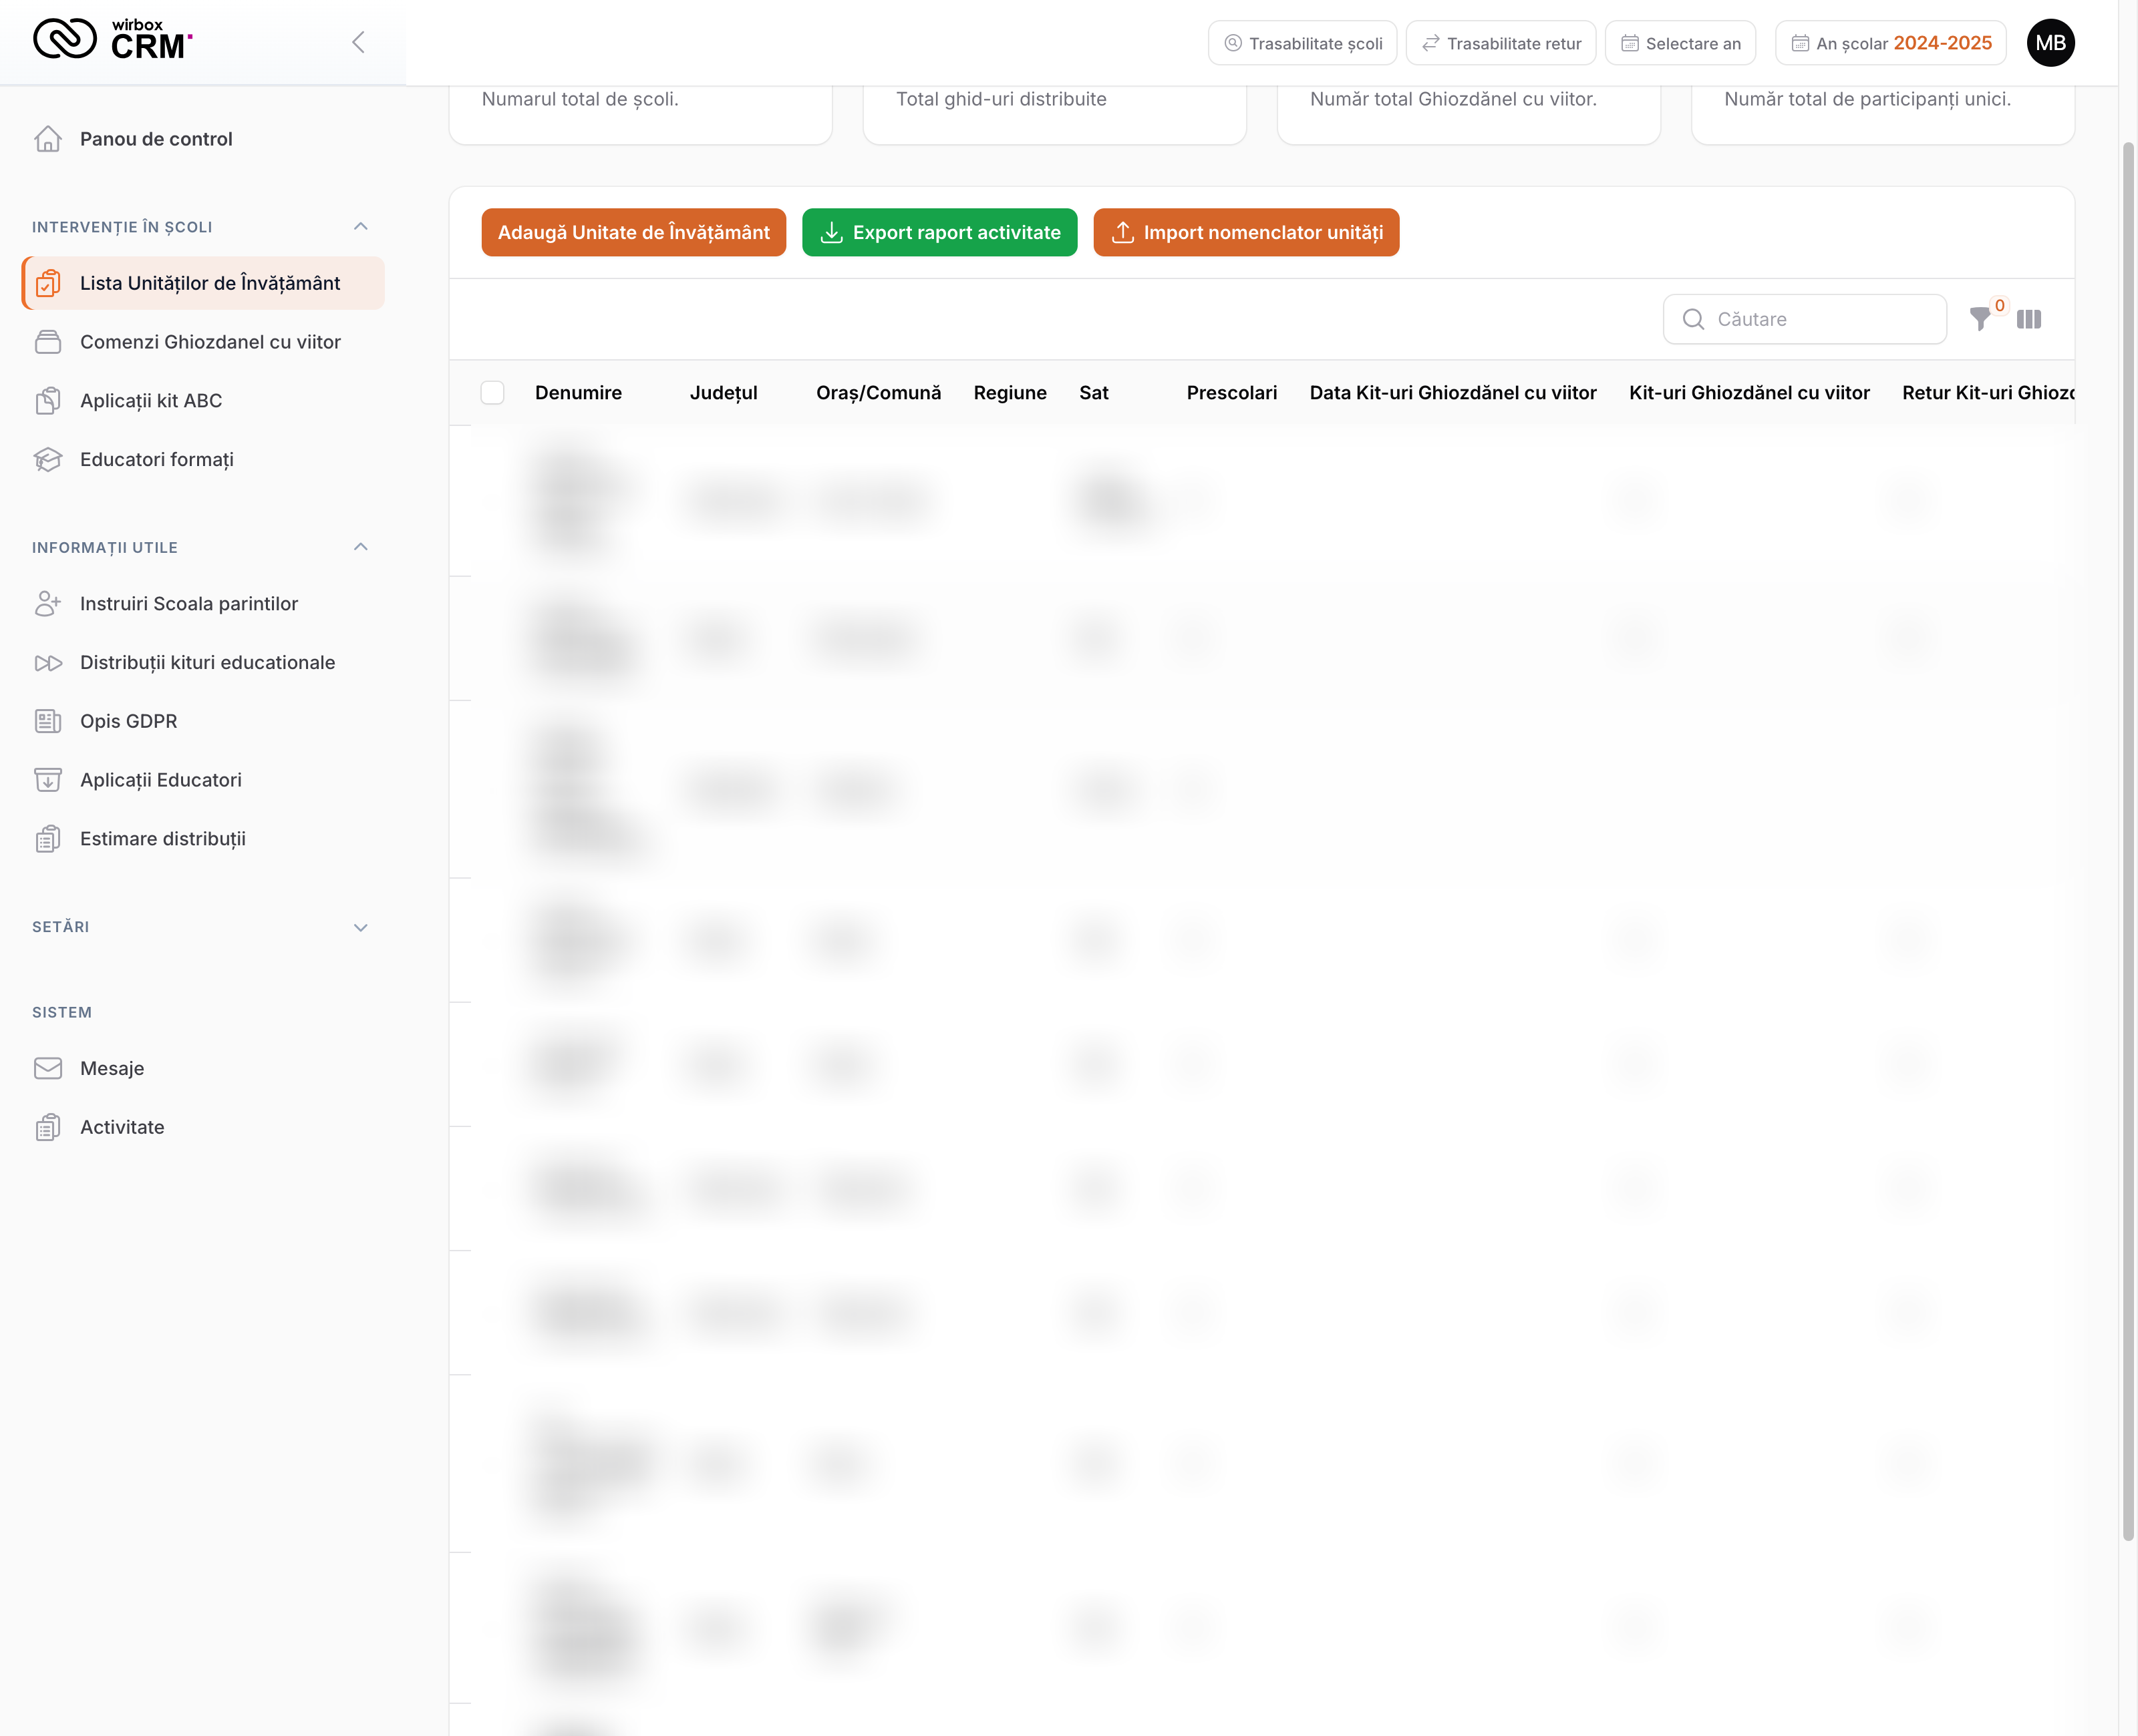
Task: Click the Activitate clipboard icon
Action: point(48,1127)
